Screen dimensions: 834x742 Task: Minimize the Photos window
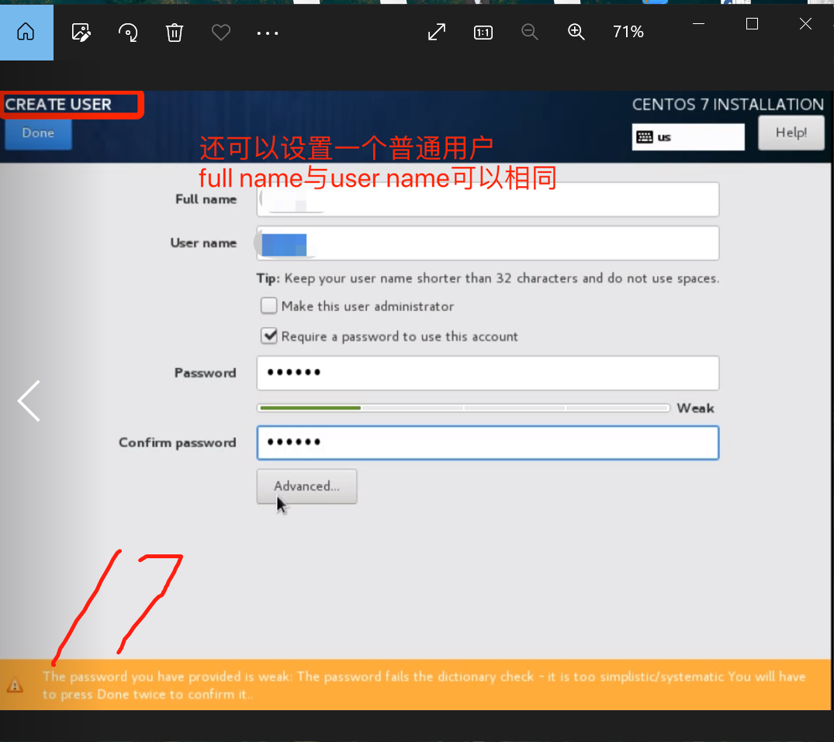[x=698, y=24]
